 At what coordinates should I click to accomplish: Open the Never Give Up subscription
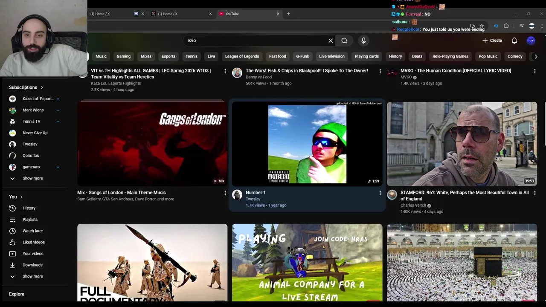35,133
